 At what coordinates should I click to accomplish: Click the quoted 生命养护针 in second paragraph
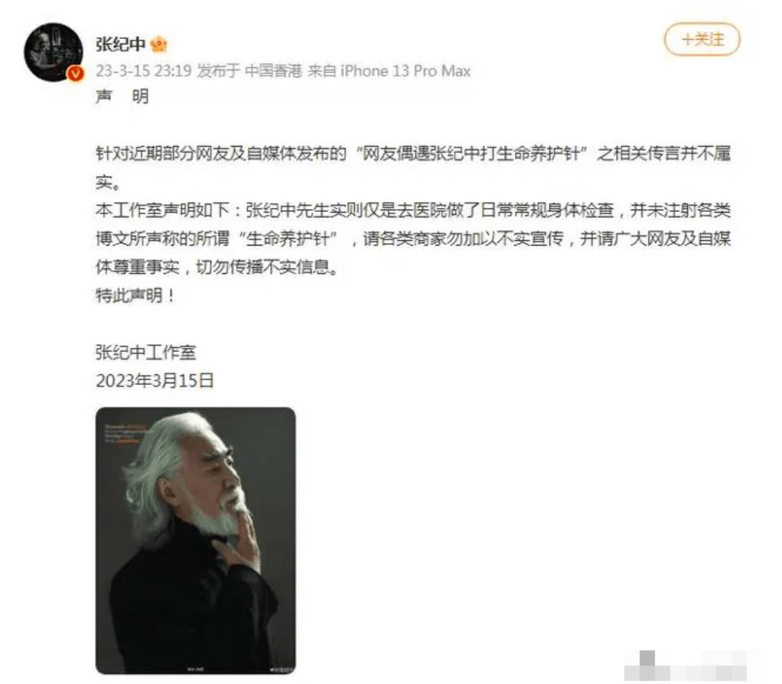pos(288,239)
